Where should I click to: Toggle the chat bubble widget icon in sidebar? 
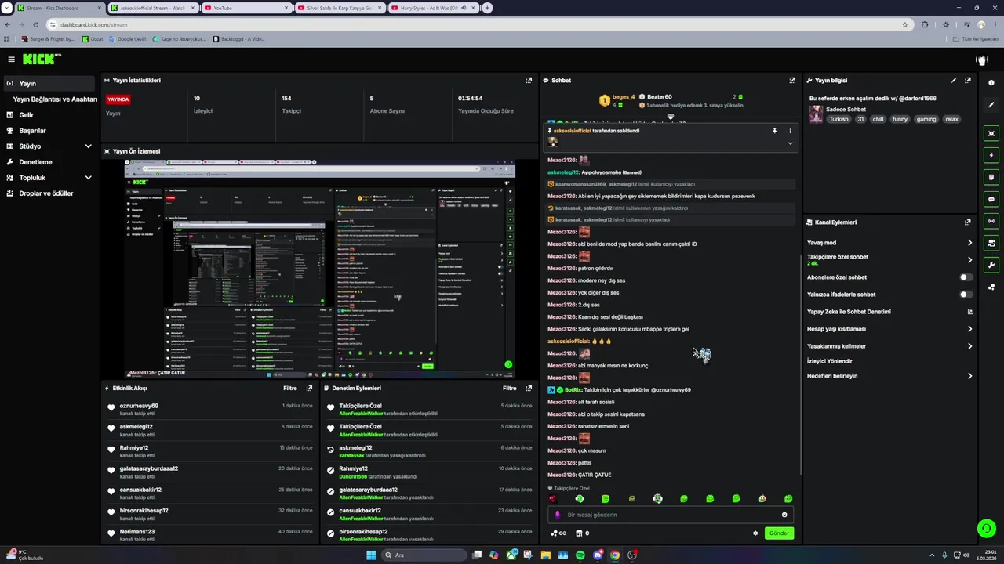coord(991,199)
